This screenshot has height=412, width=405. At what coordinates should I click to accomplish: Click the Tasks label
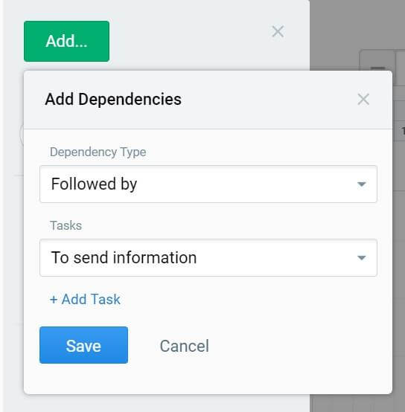(x=66, y=225)
